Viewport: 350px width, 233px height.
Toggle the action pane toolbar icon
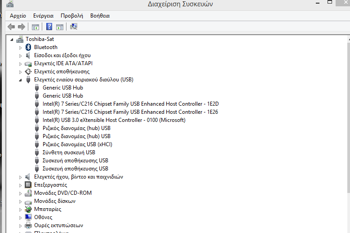(x=60, y=27)
